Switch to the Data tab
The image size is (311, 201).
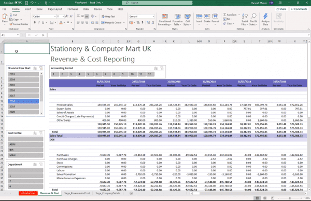(86, 9)
